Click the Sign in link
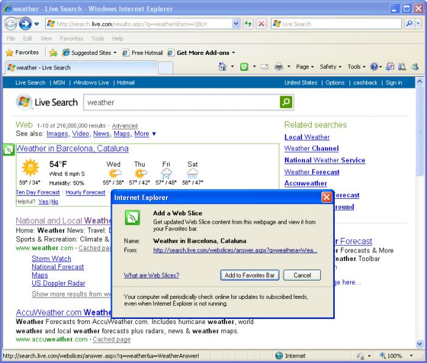Viewport: 427px width, 363px height. coord(394,82)
